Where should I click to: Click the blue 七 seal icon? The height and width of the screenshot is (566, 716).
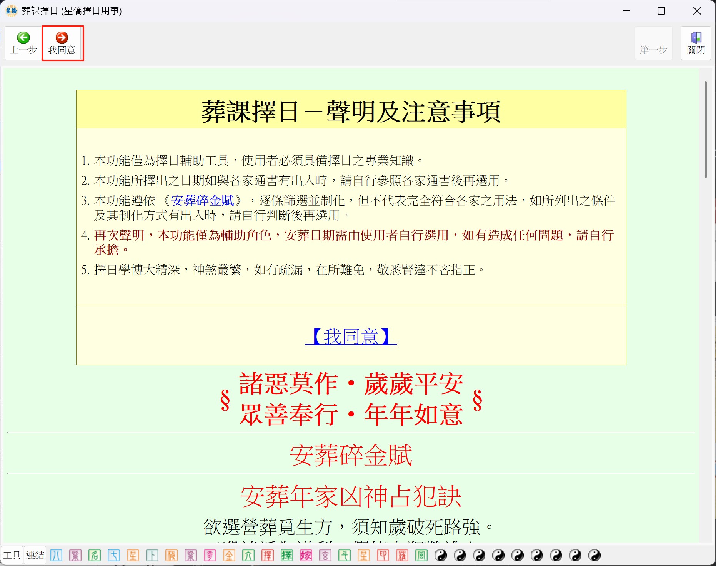114,555
